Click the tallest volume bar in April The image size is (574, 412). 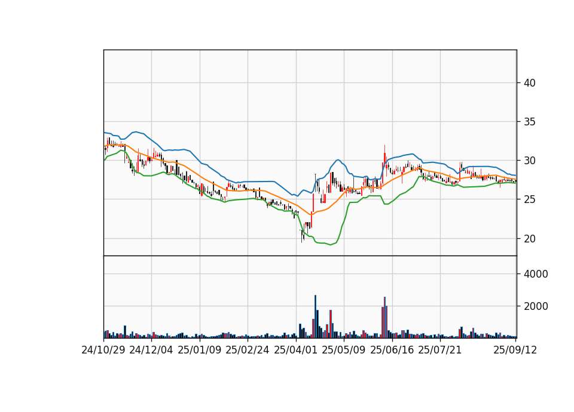point(316,316)
